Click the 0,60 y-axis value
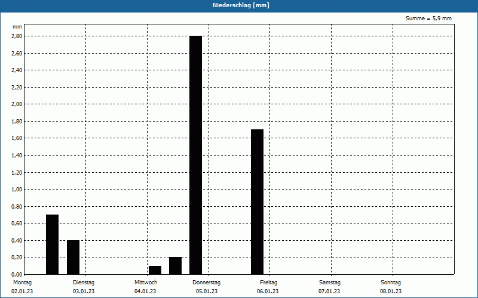Image resolution: width=478 pixels, height=298 pixels. 17,223
